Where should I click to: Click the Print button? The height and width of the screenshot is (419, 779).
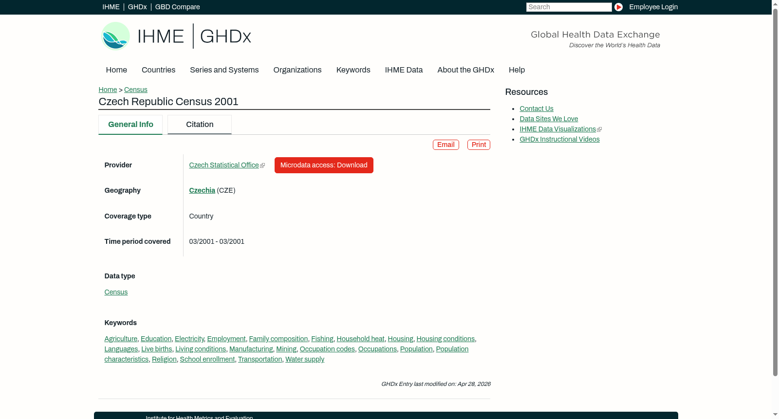(x=479, y=145)
